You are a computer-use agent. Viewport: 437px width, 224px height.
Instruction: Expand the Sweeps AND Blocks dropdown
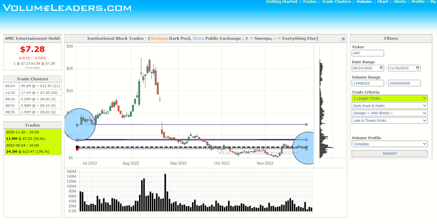(x=390, y=113)
